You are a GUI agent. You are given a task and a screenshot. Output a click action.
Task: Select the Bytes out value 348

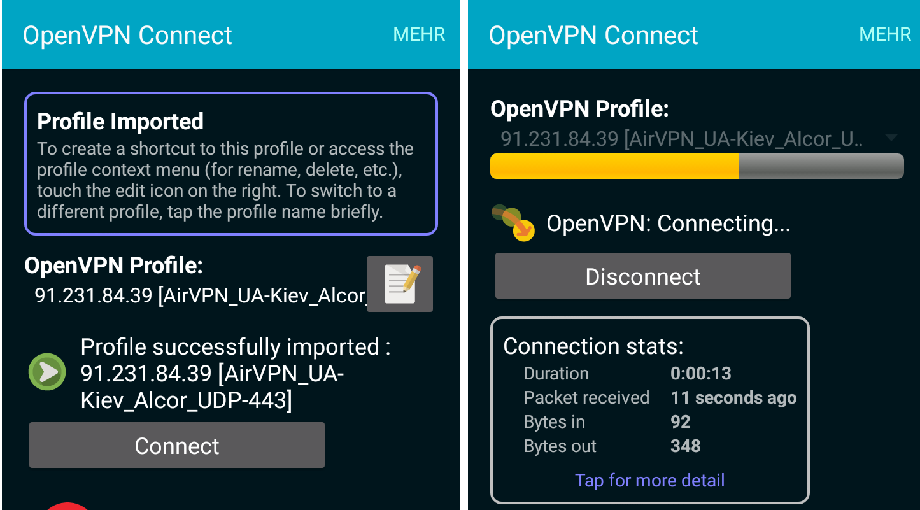[686, 446]
